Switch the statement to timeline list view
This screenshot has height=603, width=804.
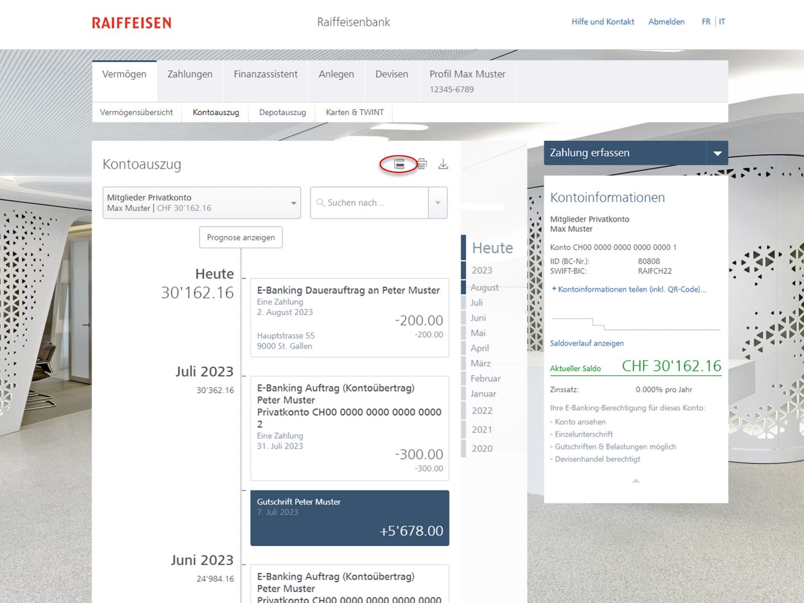pyautogui.click(x=399, y=164)
